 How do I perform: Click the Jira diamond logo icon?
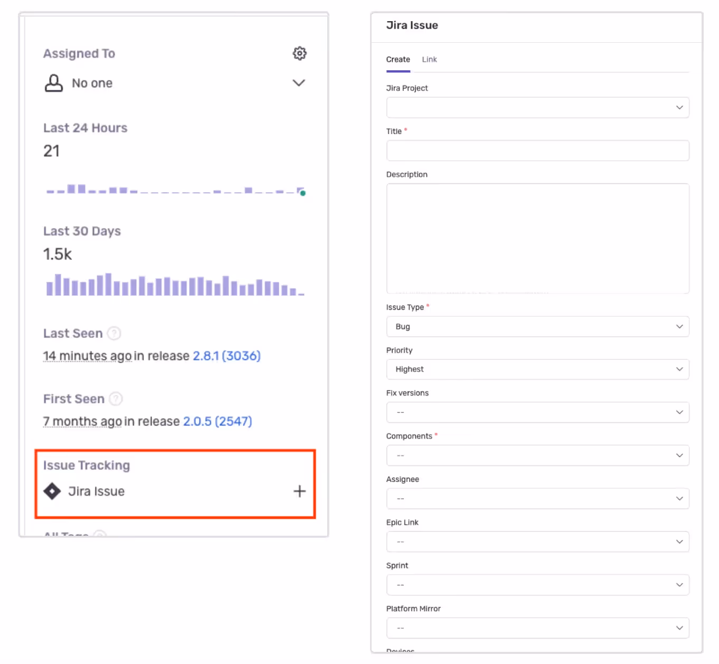(52, 491)
